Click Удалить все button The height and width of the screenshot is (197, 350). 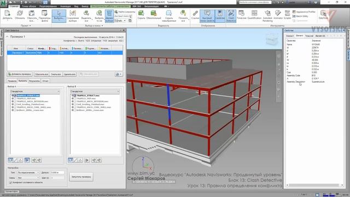(x=69, y=74)
